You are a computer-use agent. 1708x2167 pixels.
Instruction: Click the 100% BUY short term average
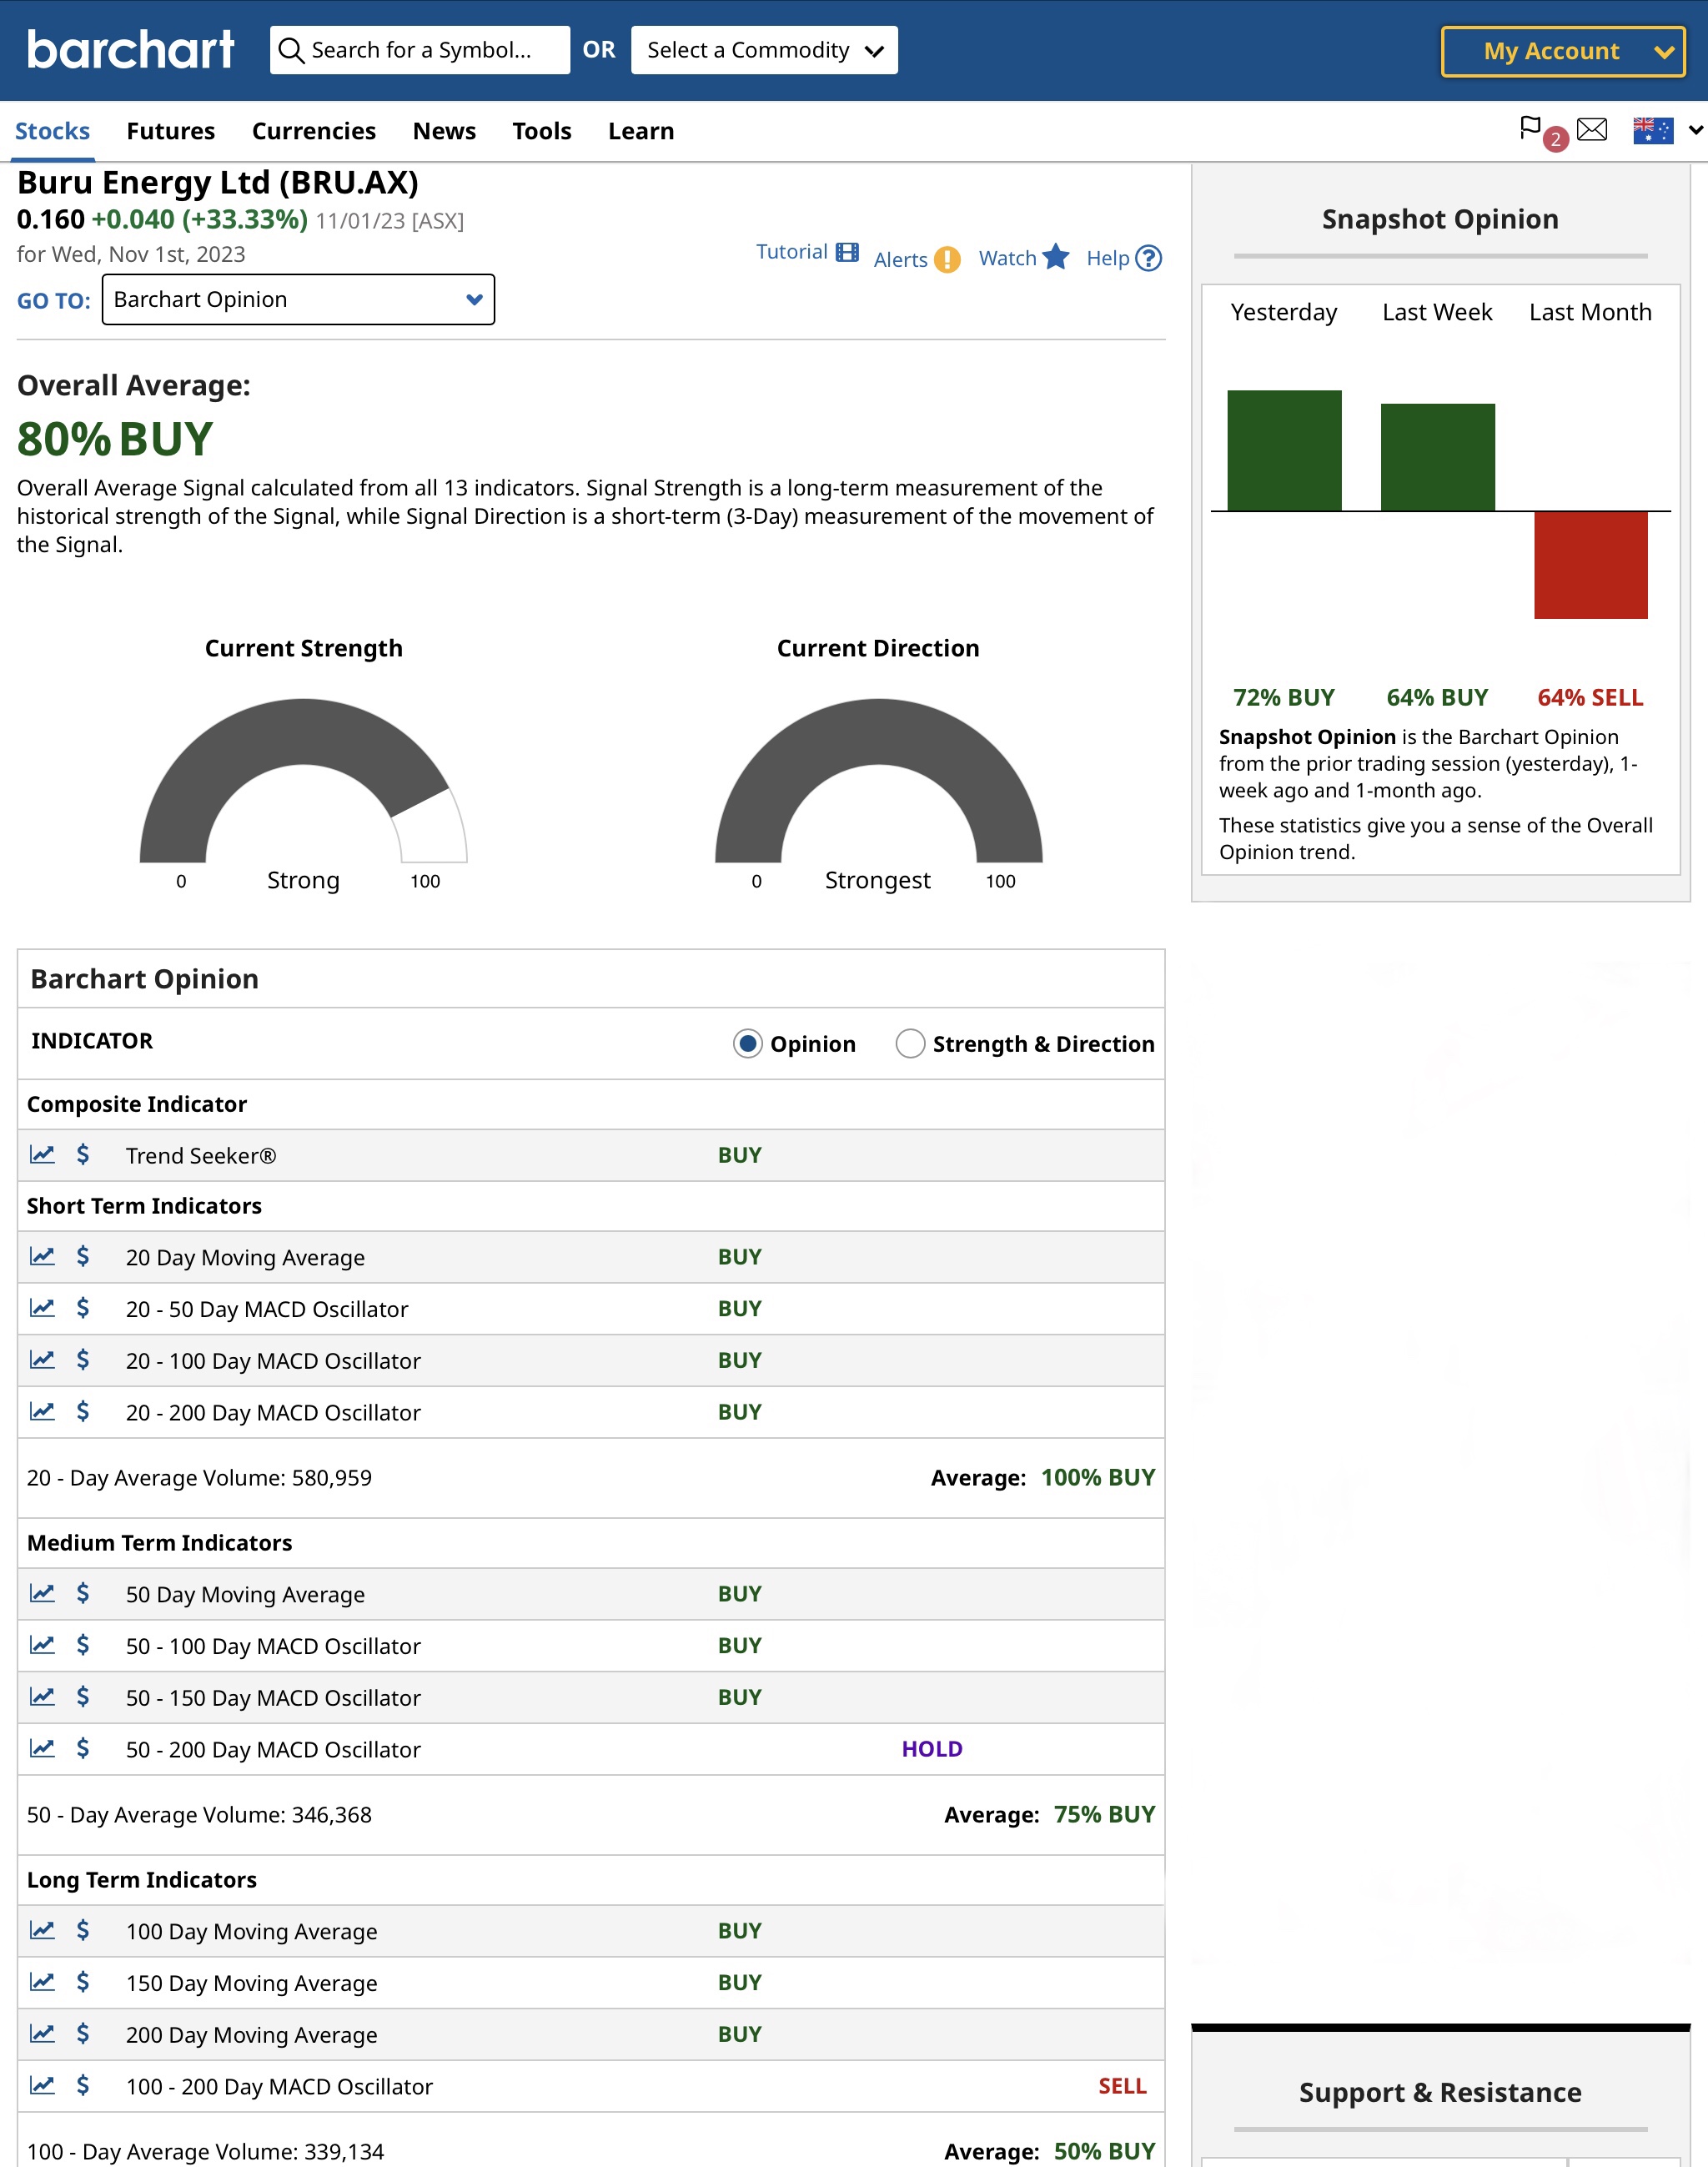click(1098, 1477)
